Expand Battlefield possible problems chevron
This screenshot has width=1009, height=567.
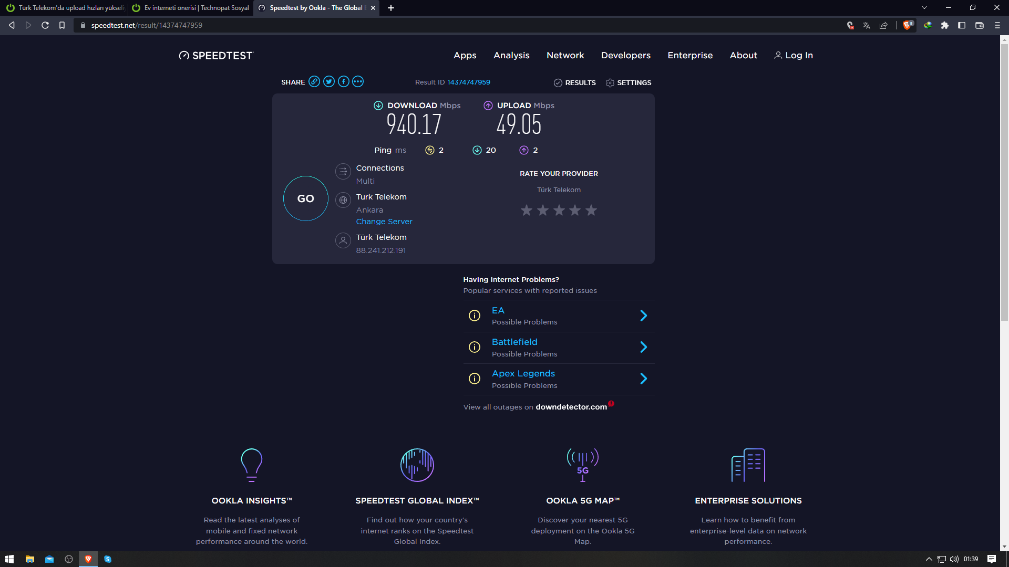click(643, 347)
